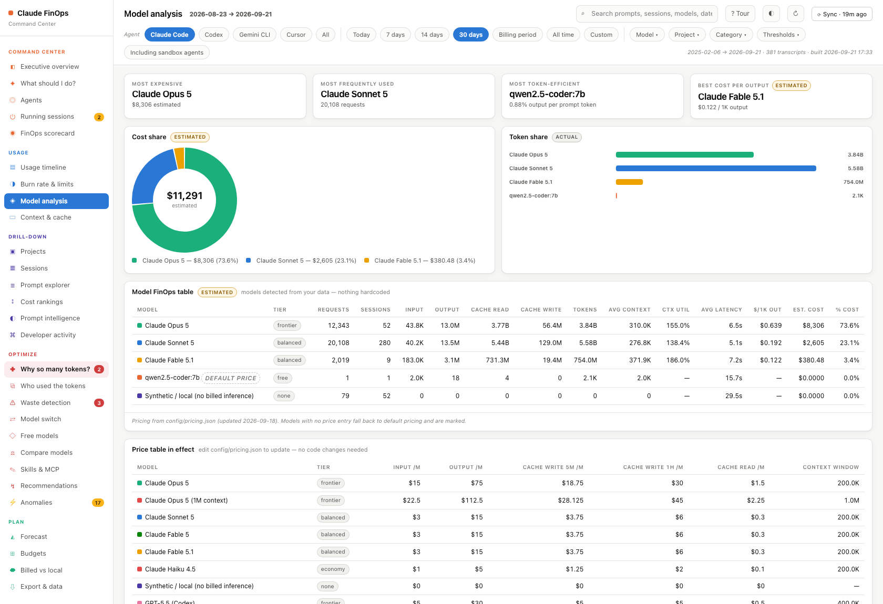Click the Prompt intelligence icon
The height and width of the screenshot is (604, 883).
[13, 318]
